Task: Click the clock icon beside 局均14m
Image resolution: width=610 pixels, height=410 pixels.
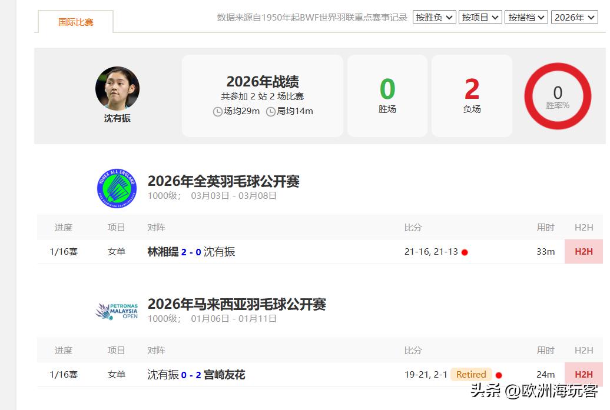Action: pos(270,112)
